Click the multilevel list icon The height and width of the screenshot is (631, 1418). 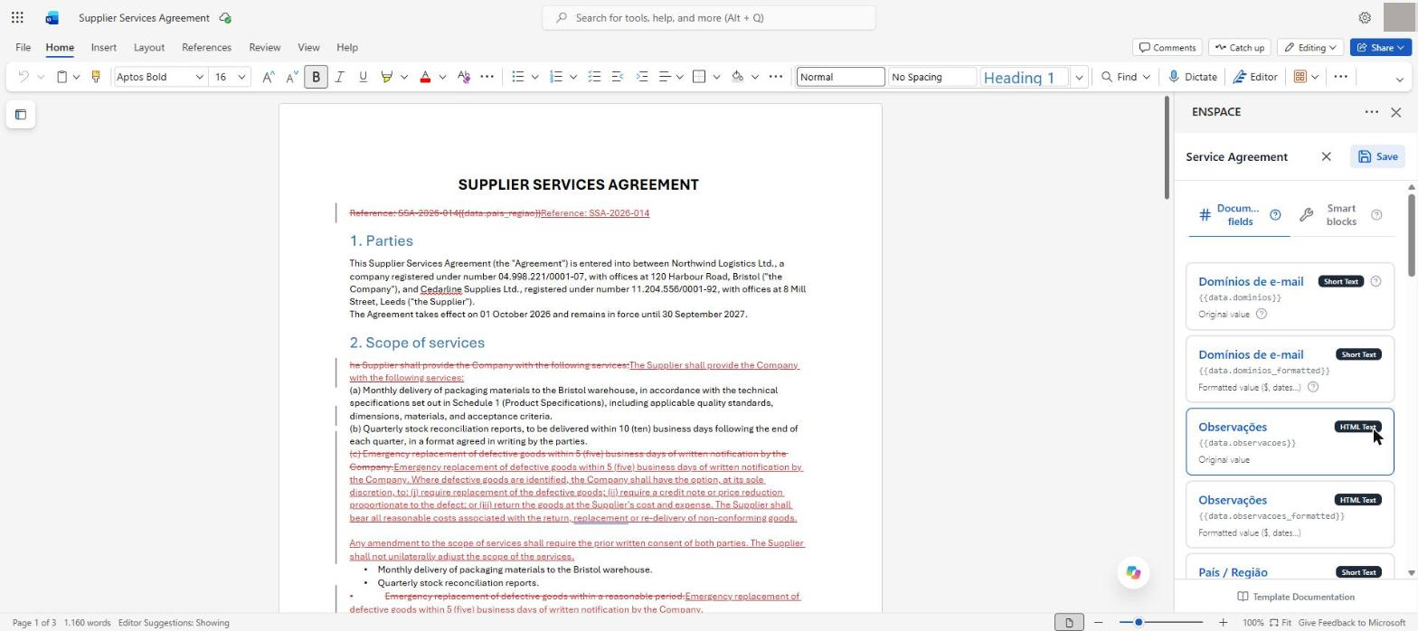point(594,77)
